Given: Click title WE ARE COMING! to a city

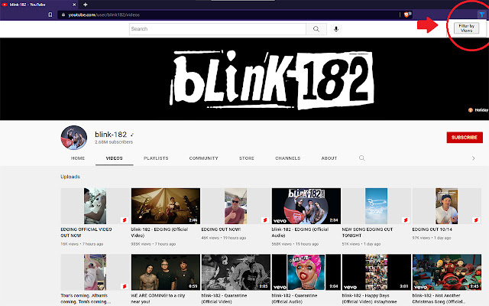Looking at the screenshot, I should (158, 298).
